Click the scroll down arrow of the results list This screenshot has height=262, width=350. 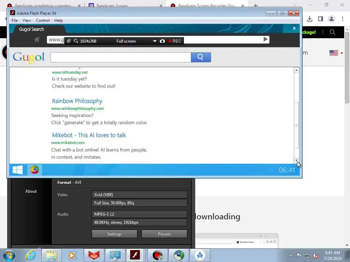tap(296, 160)
